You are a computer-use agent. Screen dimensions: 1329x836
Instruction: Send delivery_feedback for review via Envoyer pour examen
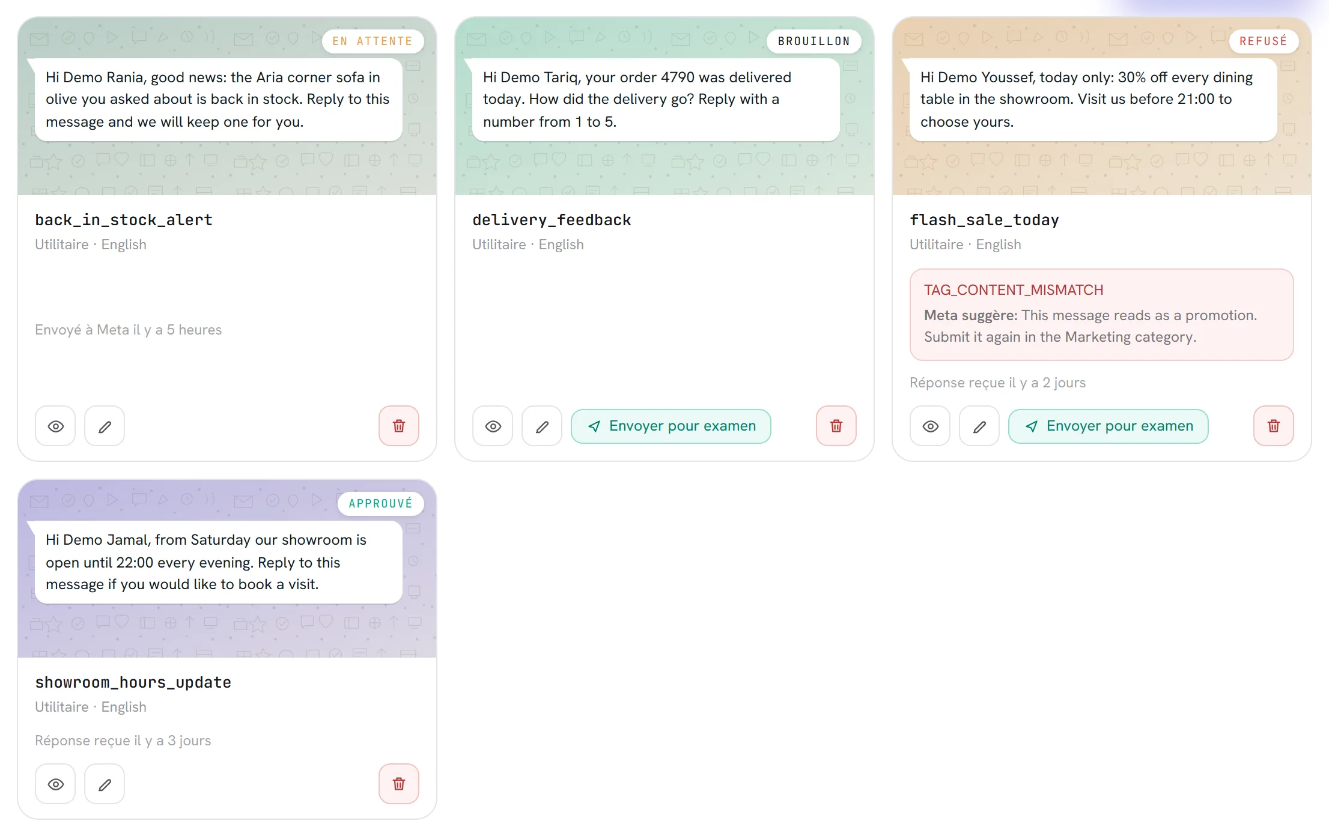point(671,426)
